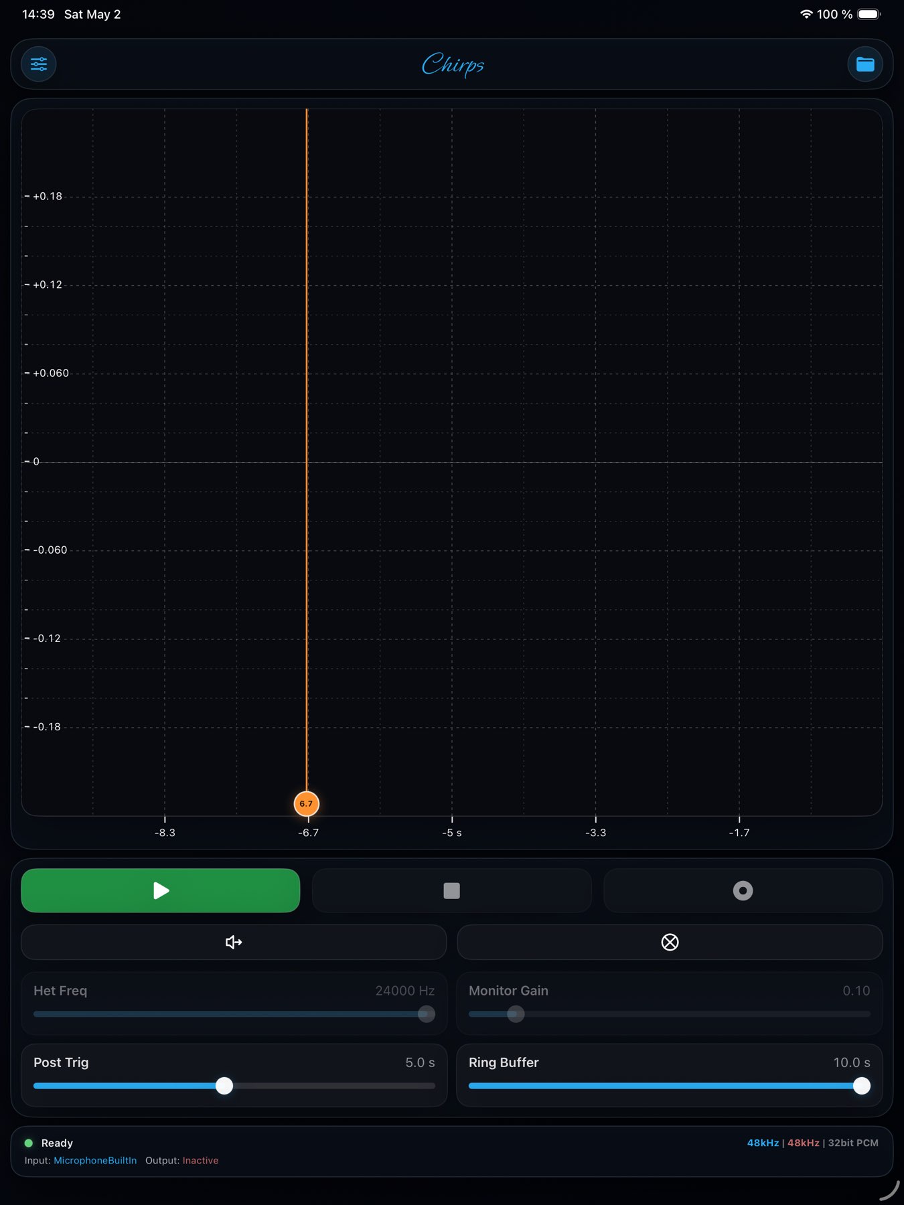The image size is (904, 1205).
Task: Click the 10.0 s Ring Buffer value
Action: (852, 1063)
